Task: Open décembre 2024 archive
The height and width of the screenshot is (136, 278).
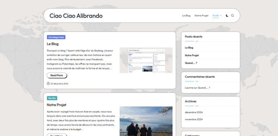Action: point(194,112)
